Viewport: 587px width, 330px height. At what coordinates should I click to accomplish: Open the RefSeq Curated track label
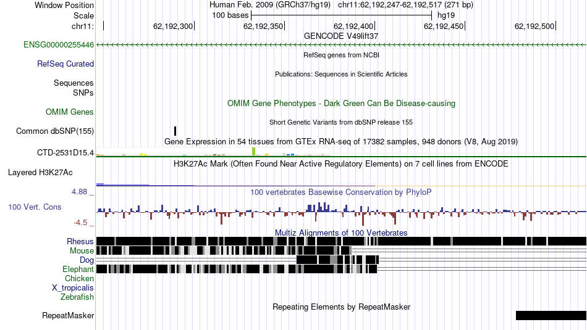(65, 64)
